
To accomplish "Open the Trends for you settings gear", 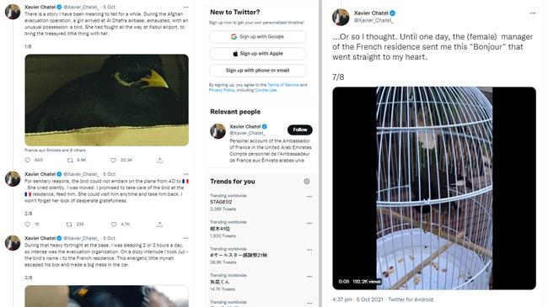I will [307, 182].
